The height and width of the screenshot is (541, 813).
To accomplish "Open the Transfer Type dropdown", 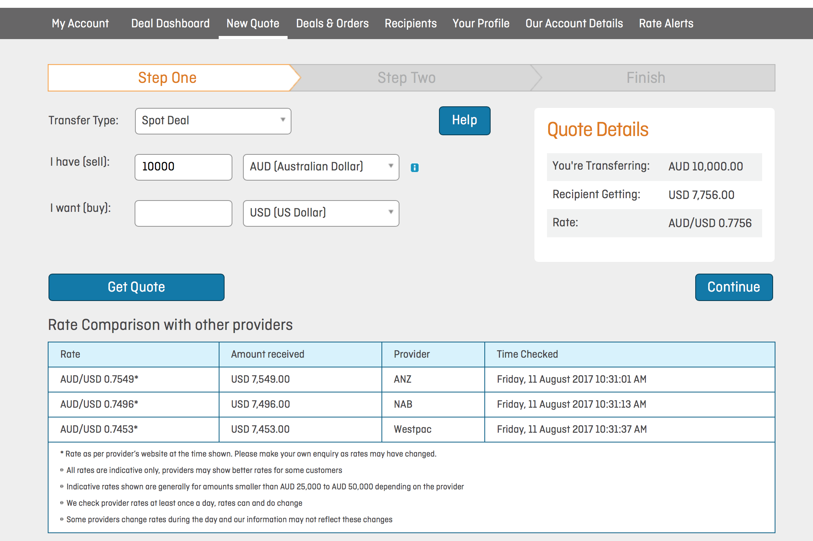I will [x=213, y=121].
